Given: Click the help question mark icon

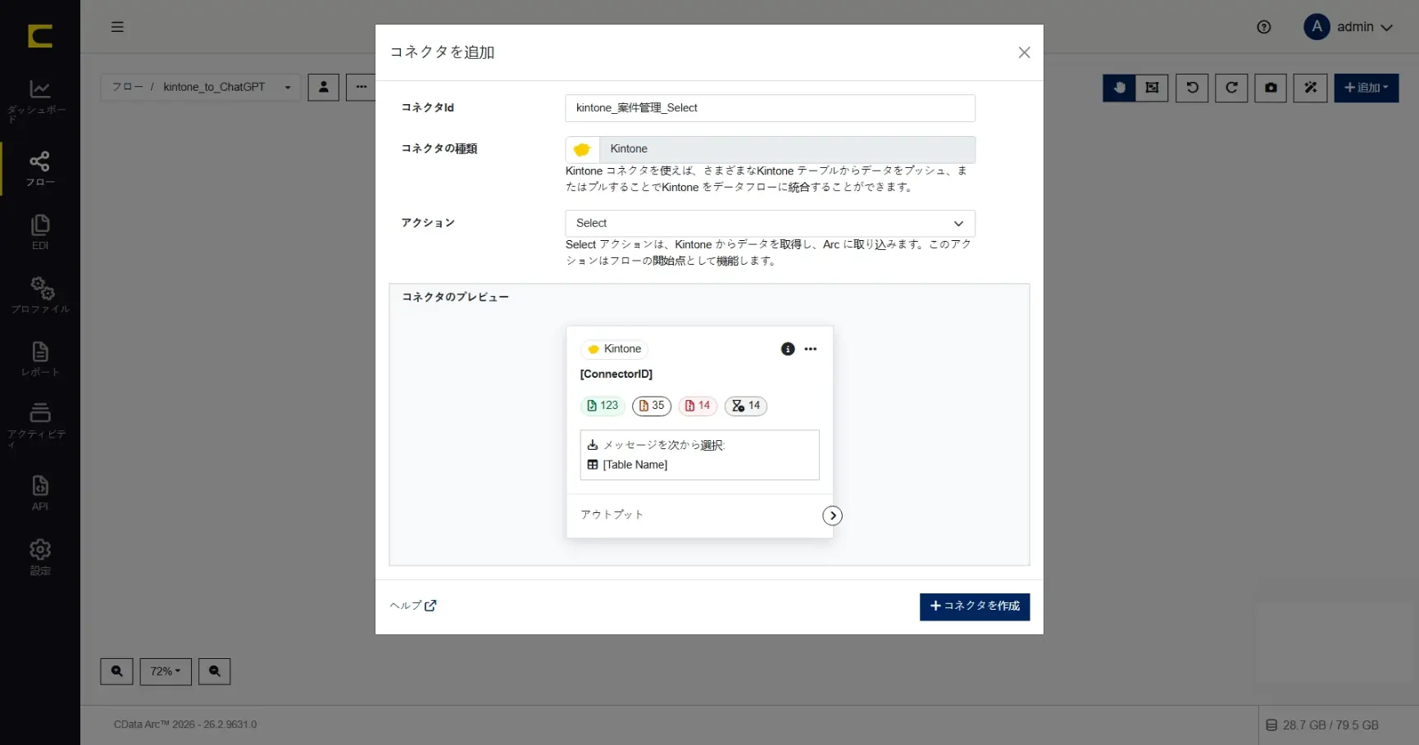Looking at the screenshot, I should pyautogui.click(x=1263, y=27).
